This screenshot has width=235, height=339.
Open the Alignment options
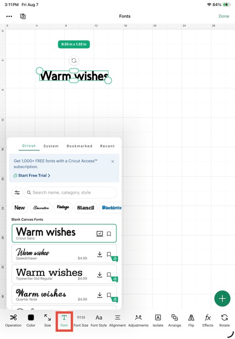point(117,320)
